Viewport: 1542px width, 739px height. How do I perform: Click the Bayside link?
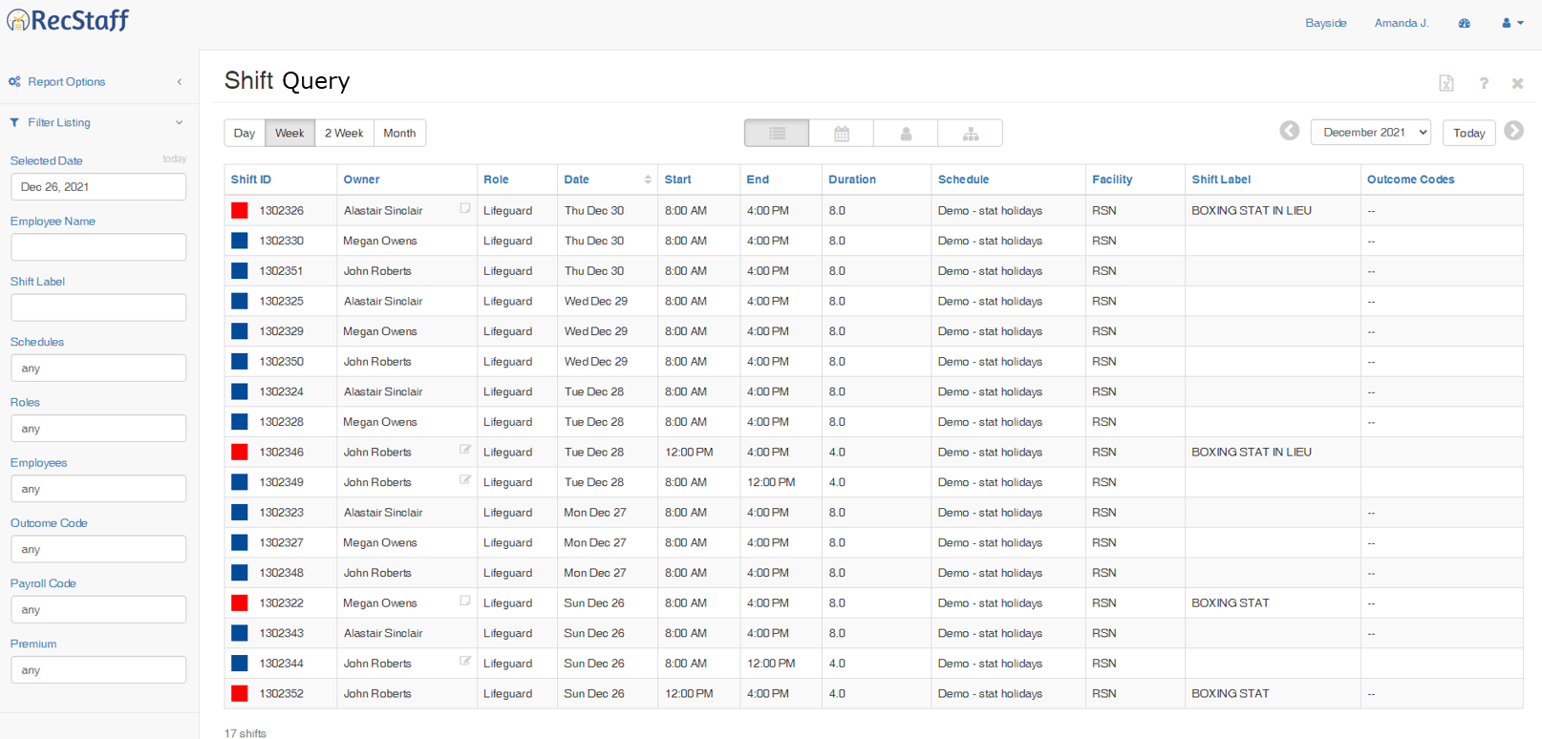[x=1326, y=23]
